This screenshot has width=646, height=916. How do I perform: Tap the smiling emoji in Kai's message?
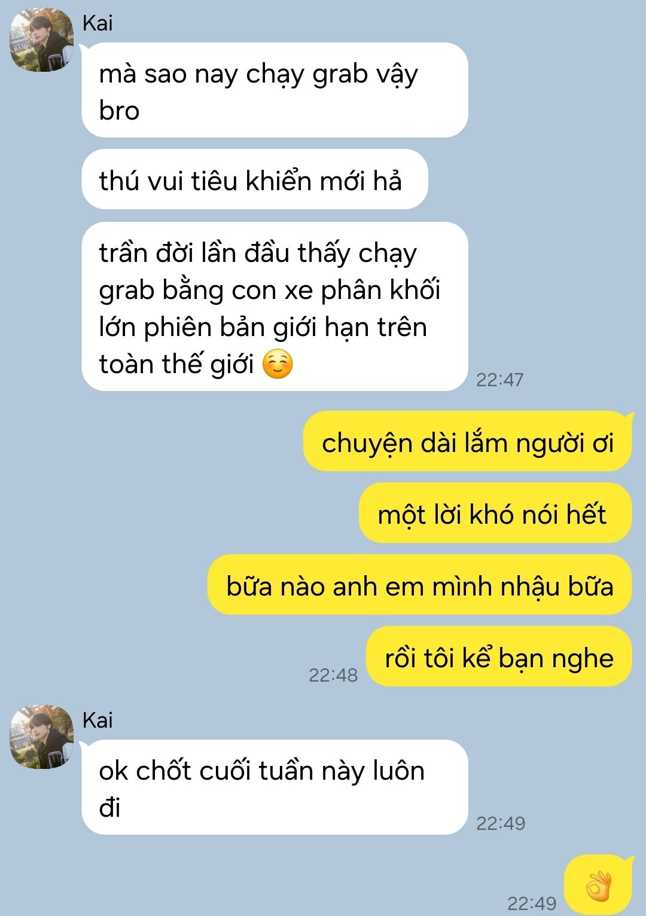pyautogui.click(x=278, y=364)
